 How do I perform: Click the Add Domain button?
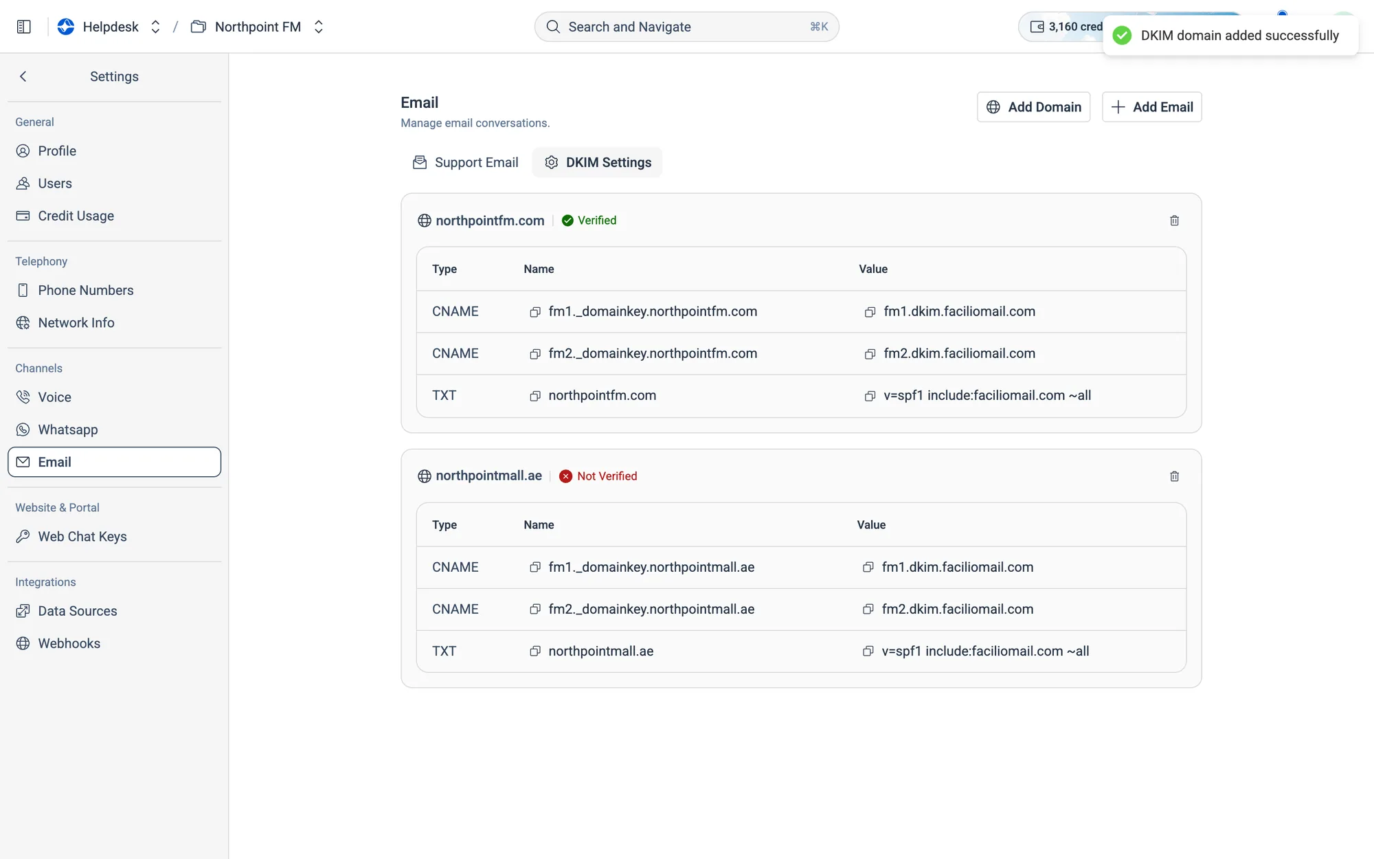1033,107
